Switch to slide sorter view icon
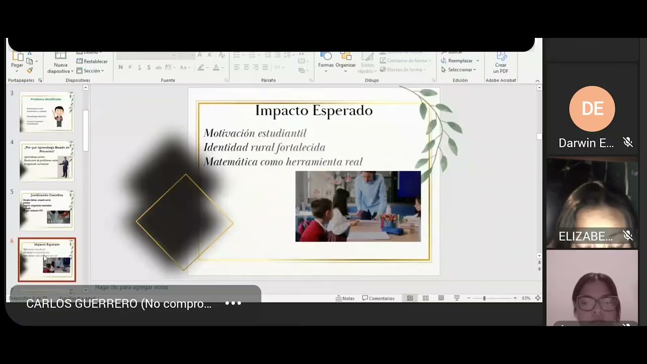Image resolution: width=647 pixels, height=364 pixels. pos(426,298)
